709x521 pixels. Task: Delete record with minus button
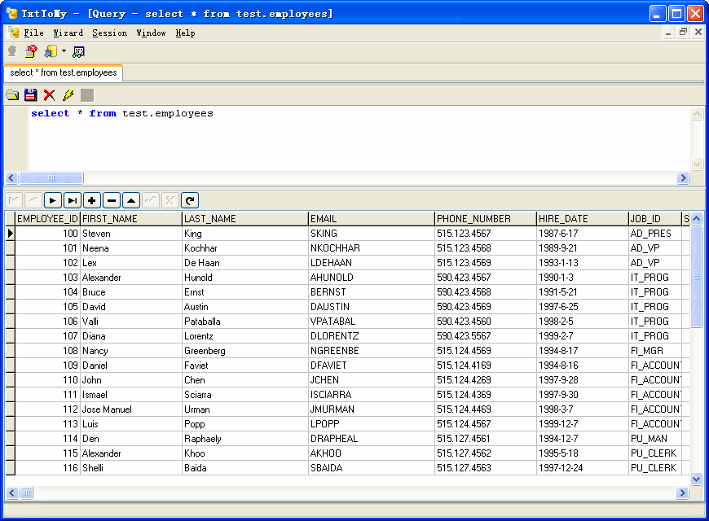(x=112, y=200)
